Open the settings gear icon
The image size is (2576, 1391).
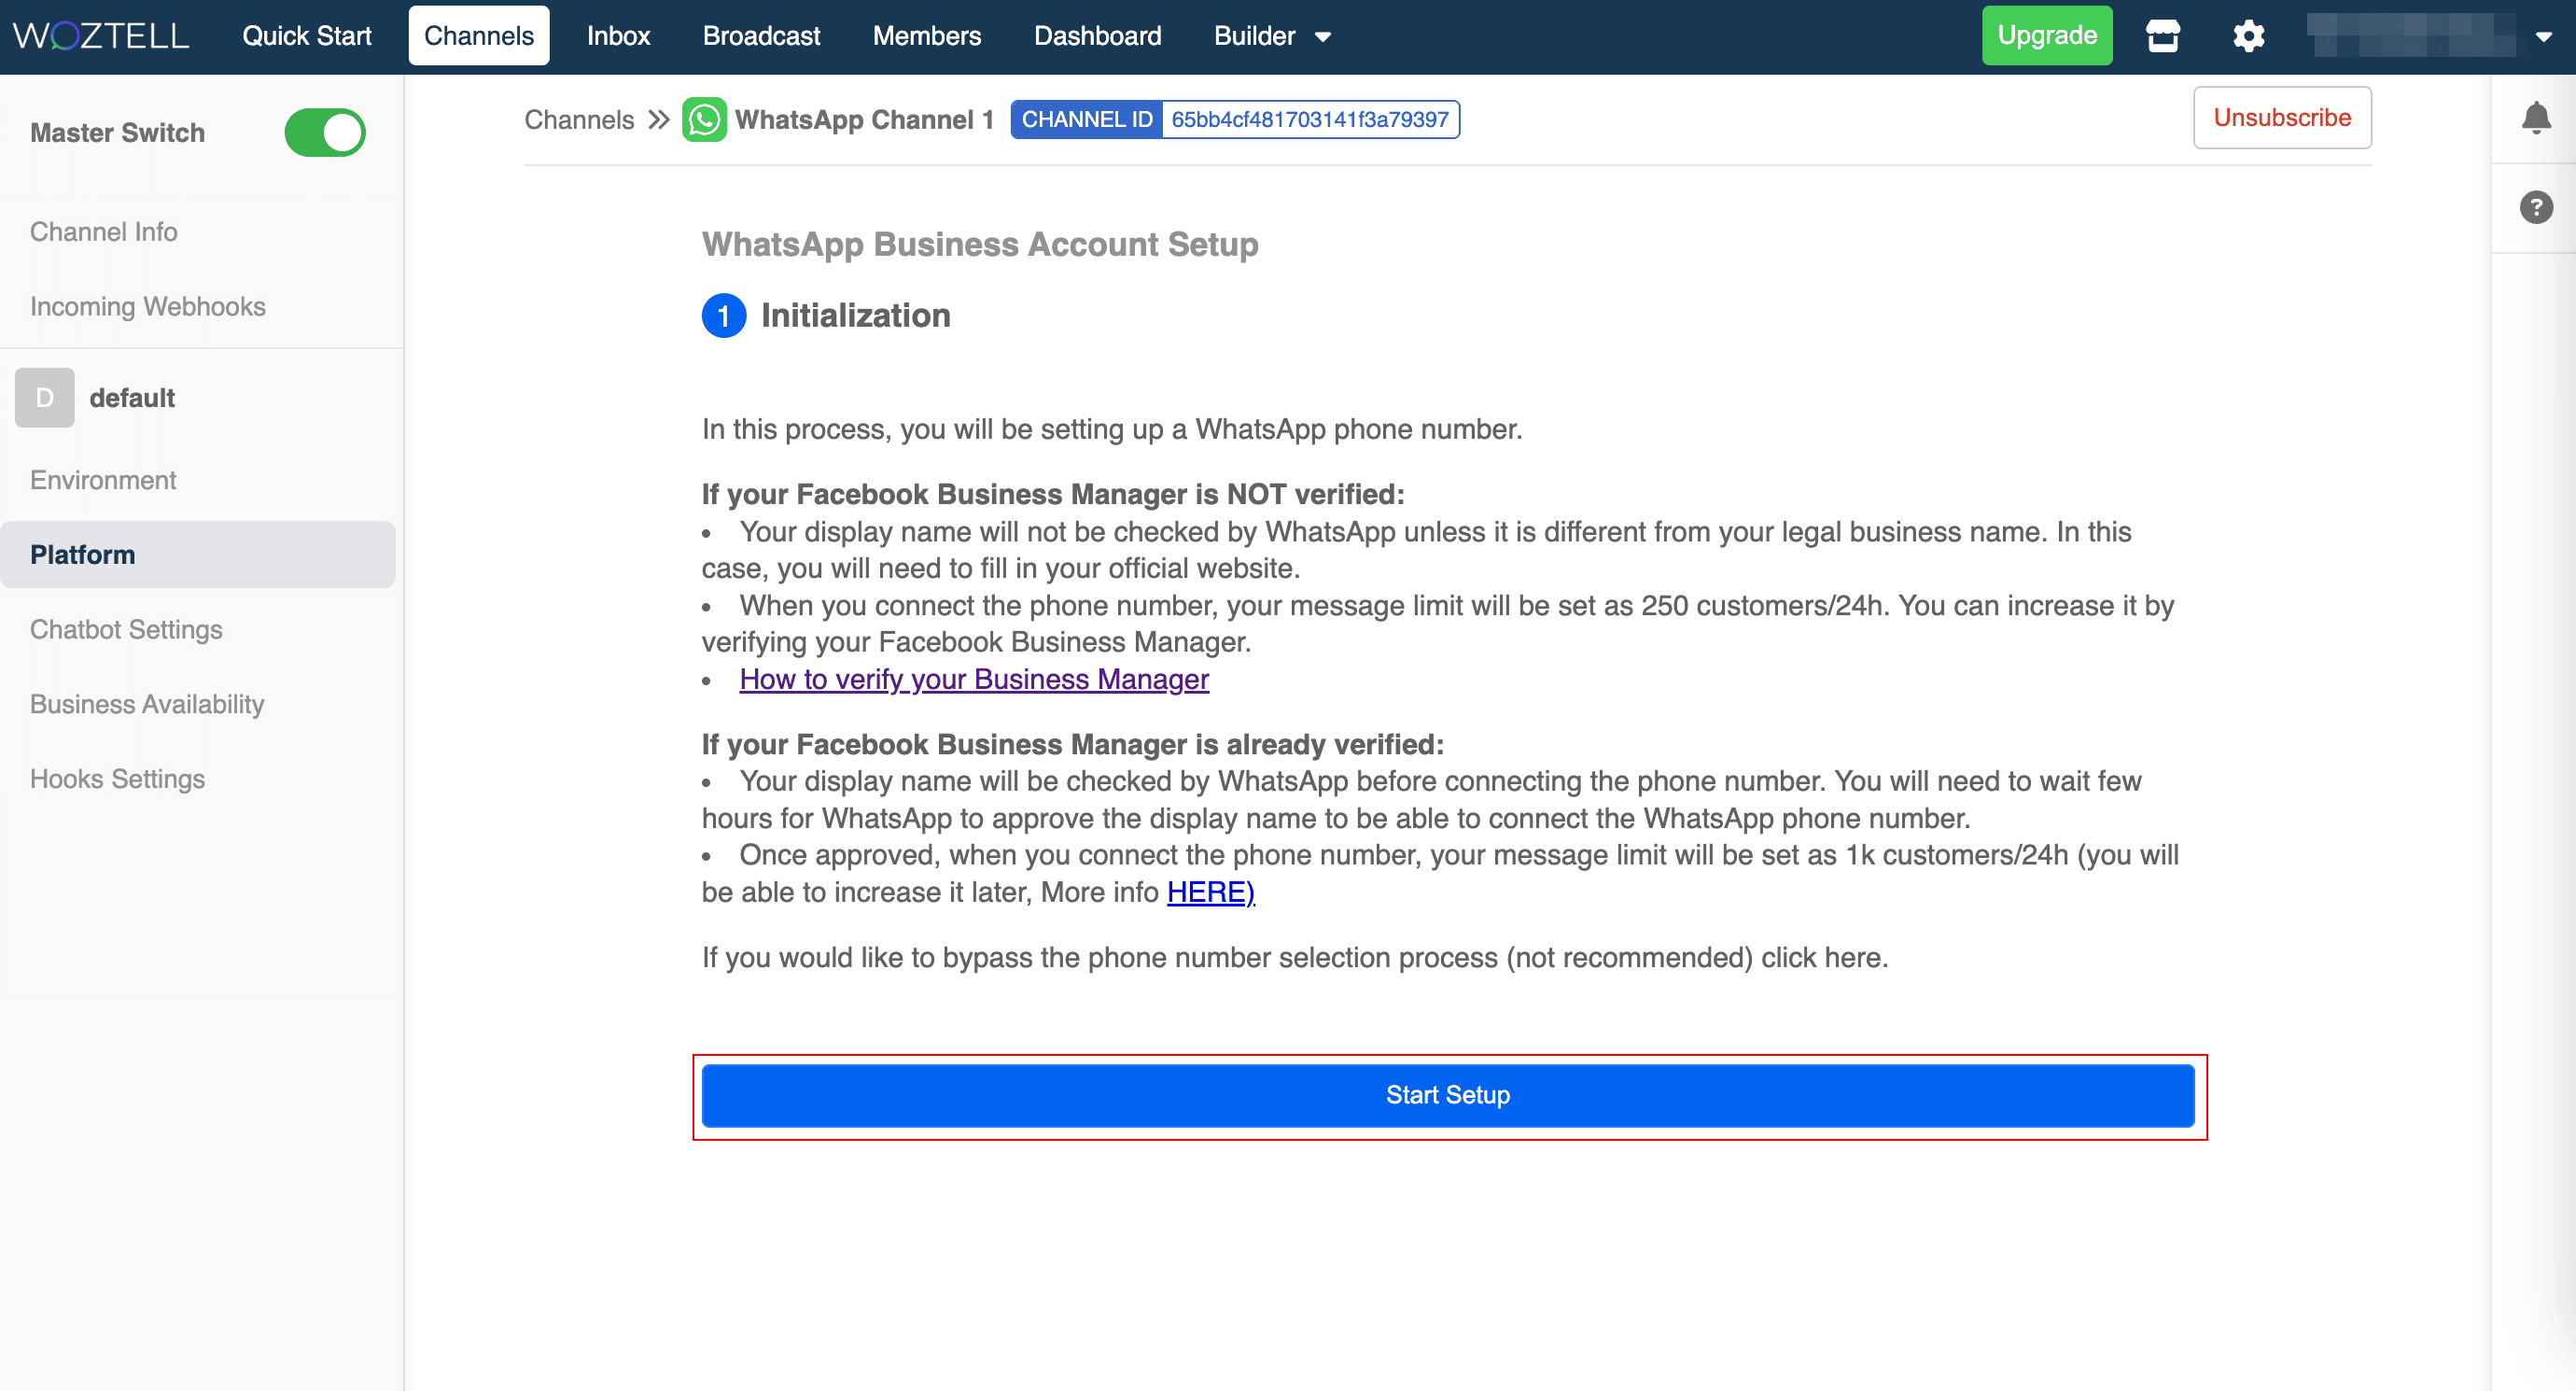tap(2249, 36)
